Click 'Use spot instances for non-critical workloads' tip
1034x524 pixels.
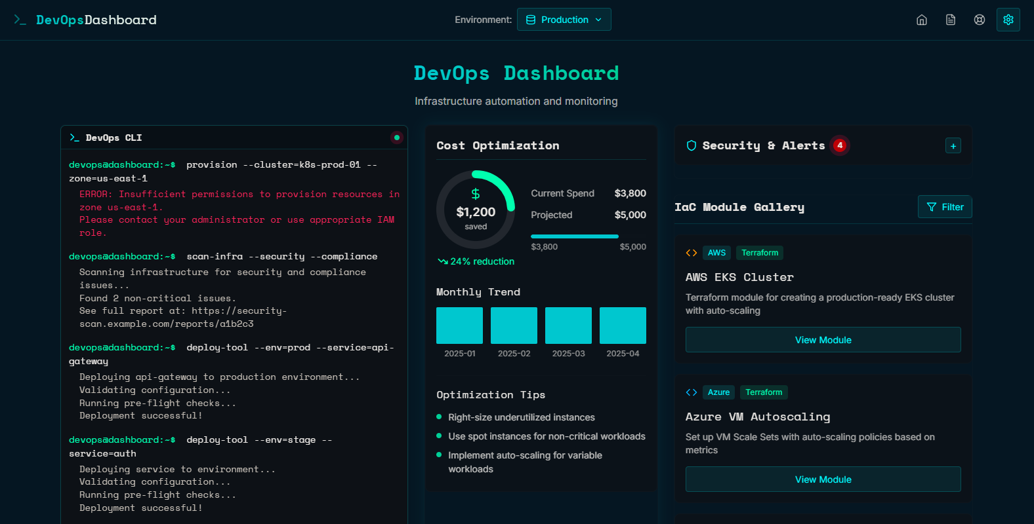pyautogui.click(x=547, y=436)
